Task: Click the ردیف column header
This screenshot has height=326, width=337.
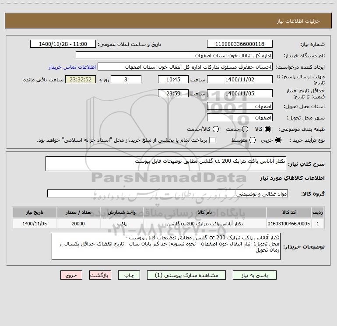Action: 318,212
